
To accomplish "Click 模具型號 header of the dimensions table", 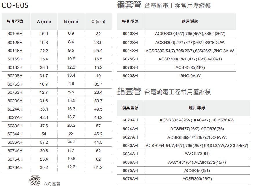I will click(15, 21).
